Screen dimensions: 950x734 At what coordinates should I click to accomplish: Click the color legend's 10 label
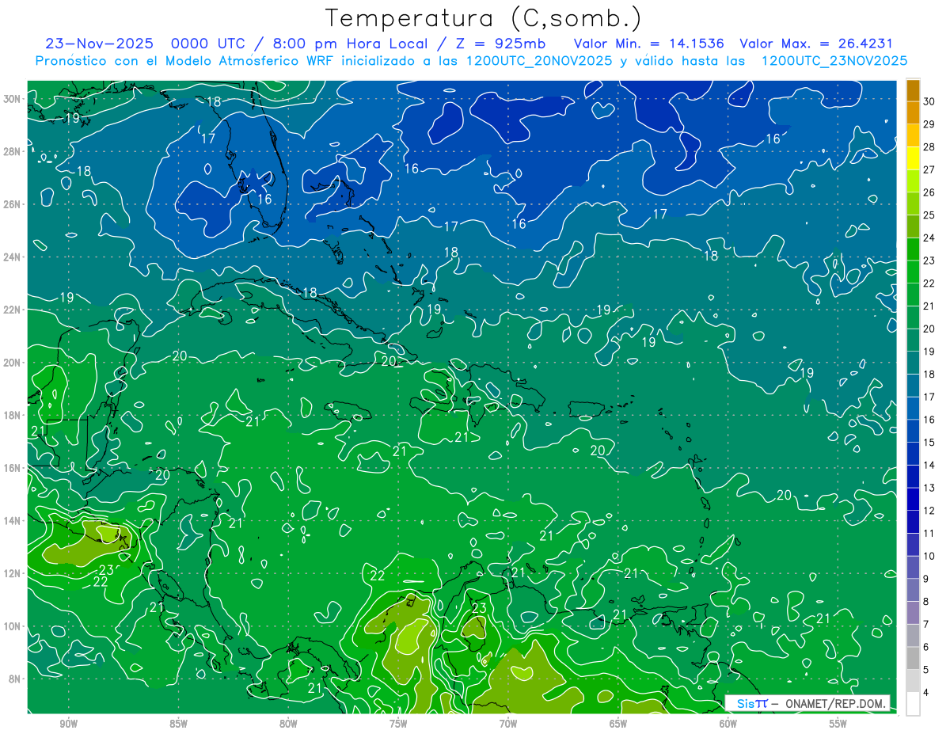coord(929,556)
